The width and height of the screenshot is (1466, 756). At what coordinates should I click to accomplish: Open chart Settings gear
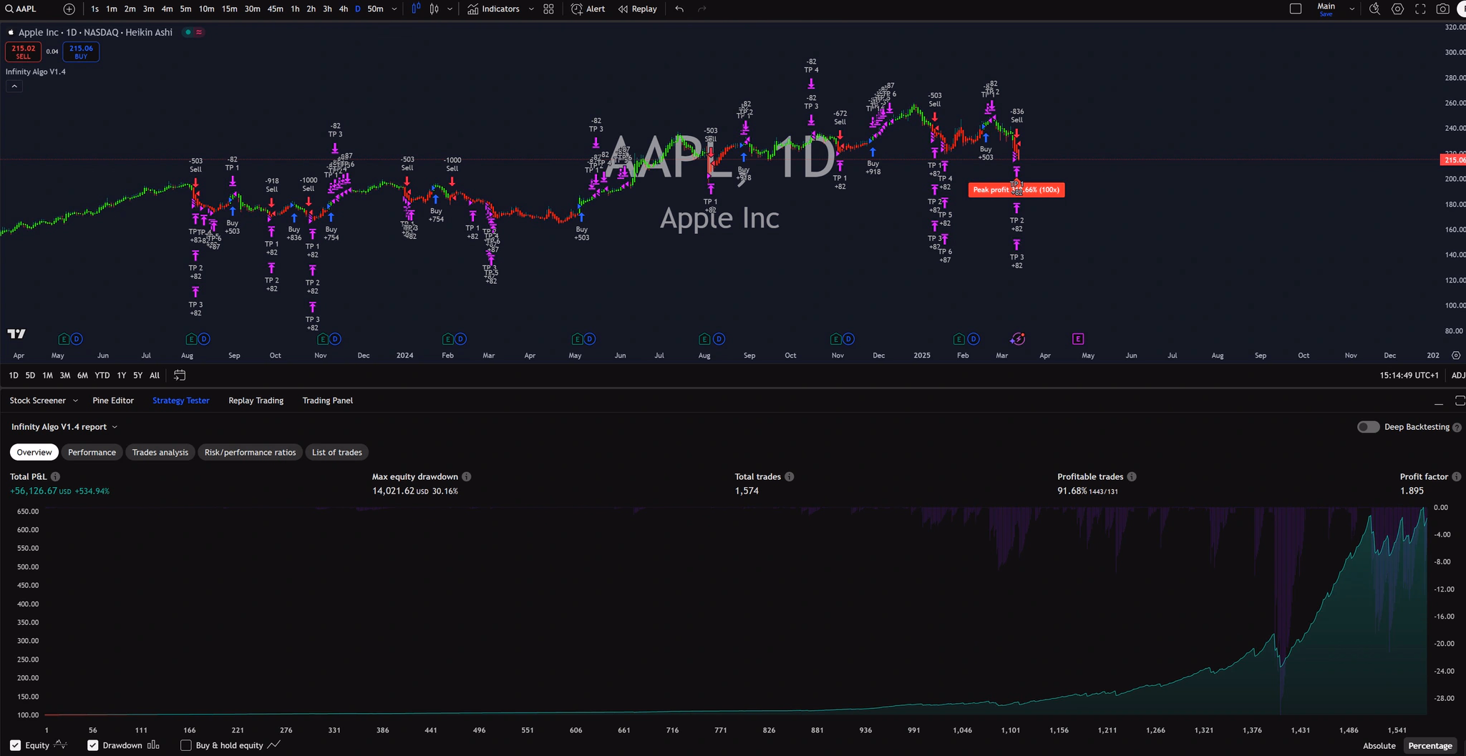pyautogui.click(x=1397, y=9)
